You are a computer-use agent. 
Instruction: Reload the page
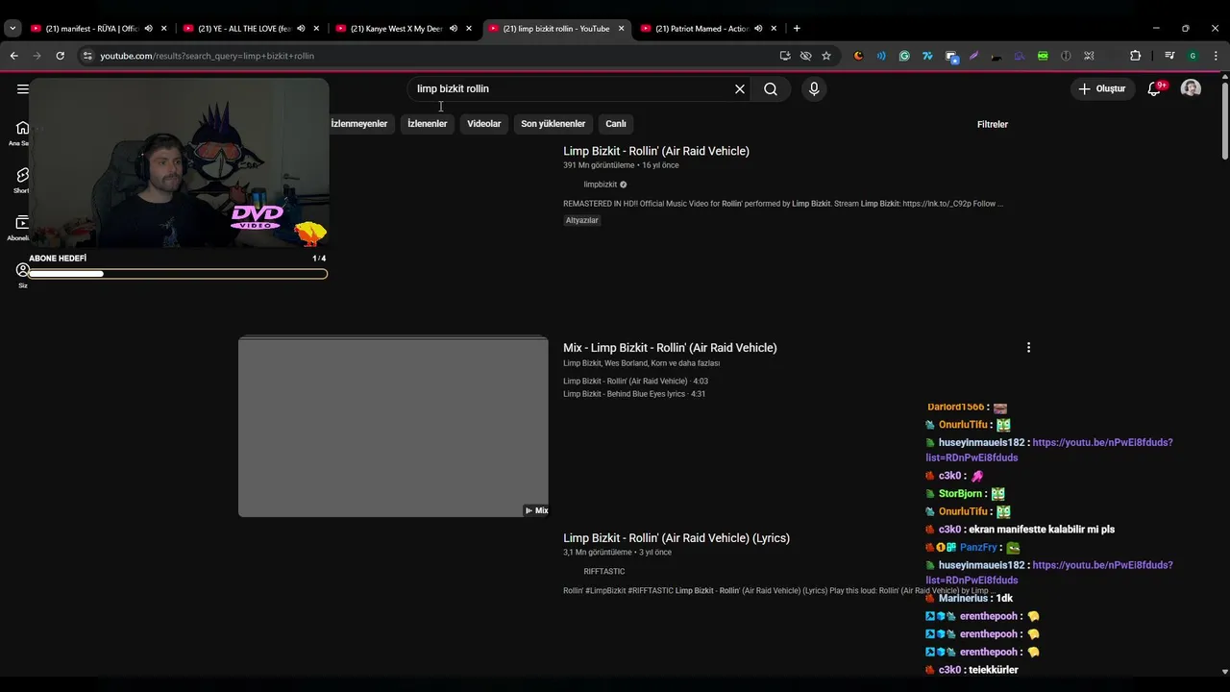60,56
